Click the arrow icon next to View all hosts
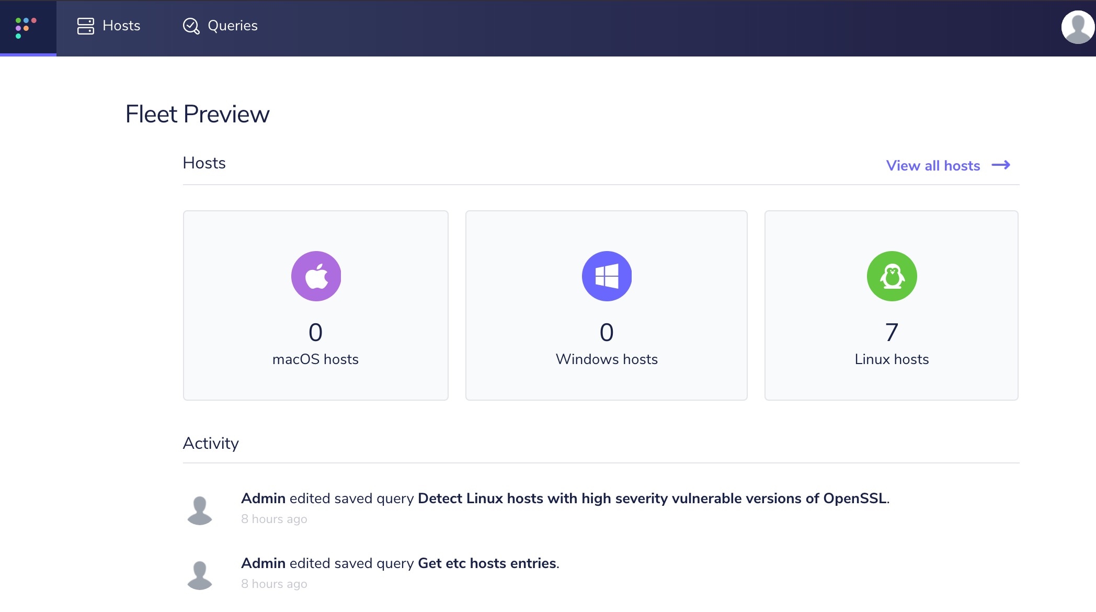This screenshot has height=612, width=1096. (1002, 165)
